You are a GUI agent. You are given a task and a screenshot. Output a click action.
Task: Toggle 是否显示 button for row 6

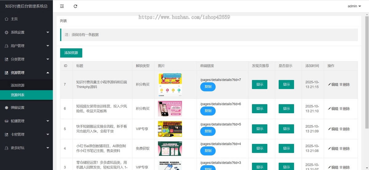click(286, 109)
